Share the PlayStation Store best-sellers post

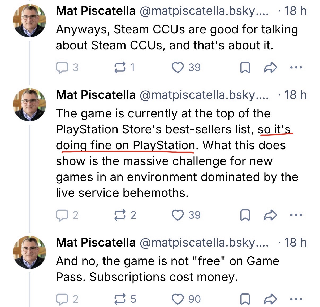[271, 215]
